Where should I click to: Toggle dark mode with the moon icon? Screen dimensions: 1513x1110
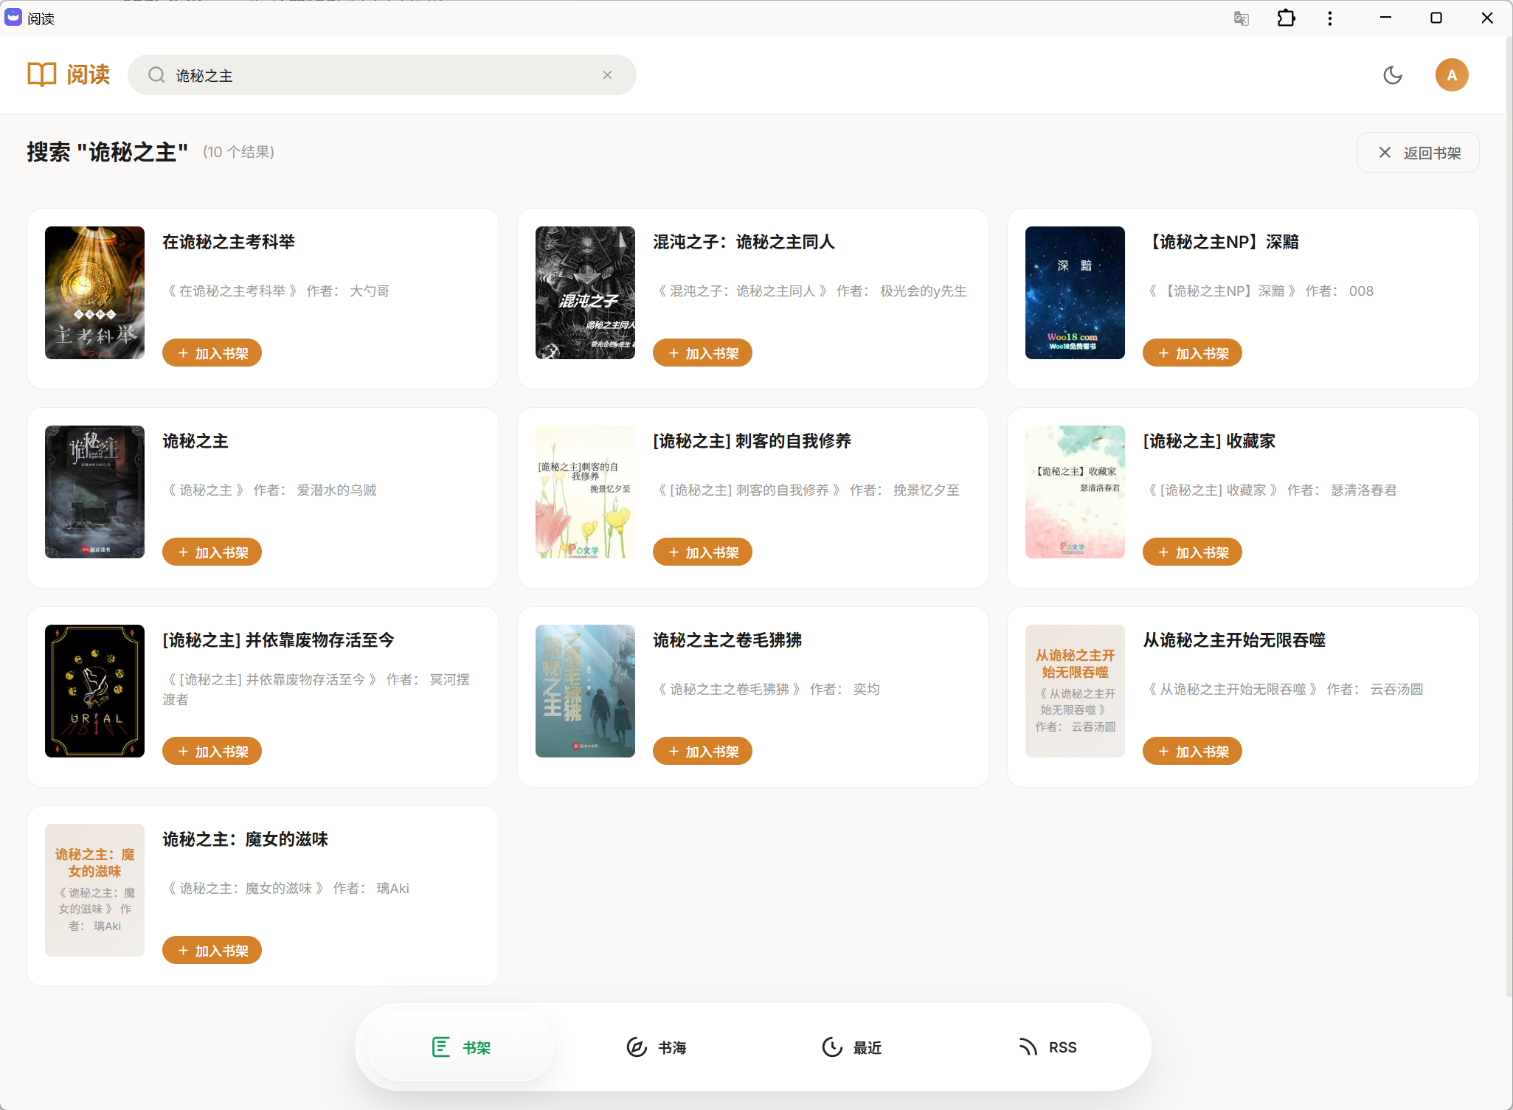coord(1393,75)
